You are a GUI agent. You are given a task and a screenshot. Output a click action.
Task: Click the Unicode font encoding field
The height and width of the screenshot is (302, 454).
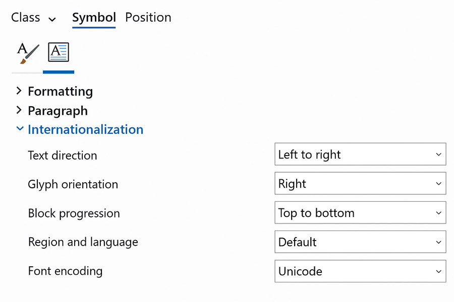(x=360, y=271)
